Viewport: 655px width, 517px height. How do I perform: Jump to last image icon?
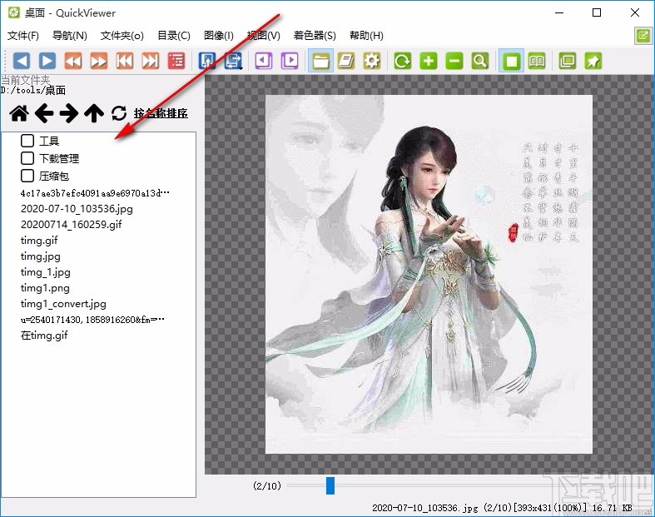pyautogui.click(x=151, y=61)
